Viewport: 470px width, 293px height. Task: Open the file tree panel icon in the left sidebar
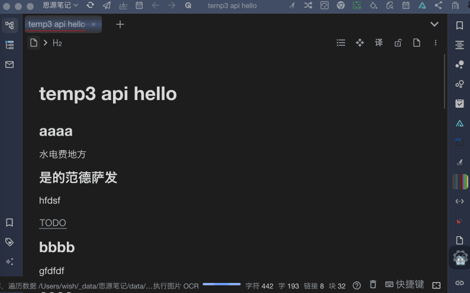(x=9, y=25)
